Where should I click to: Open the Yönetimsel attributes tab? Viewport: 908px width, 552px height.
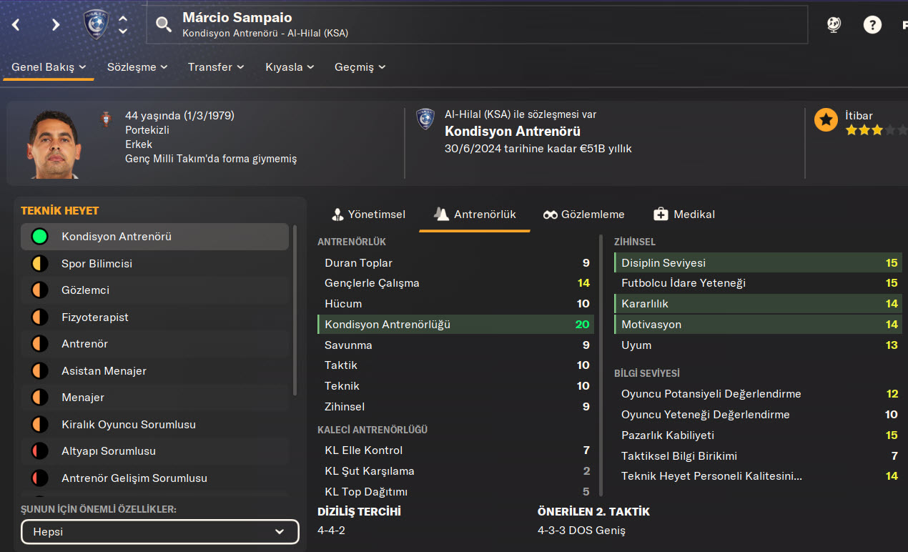tap(368, 215)
